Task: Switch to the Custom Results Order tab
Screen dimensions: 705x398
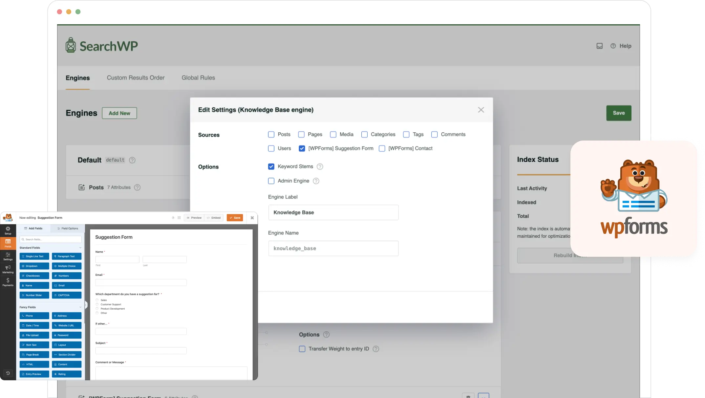Action: click(136, 78)
